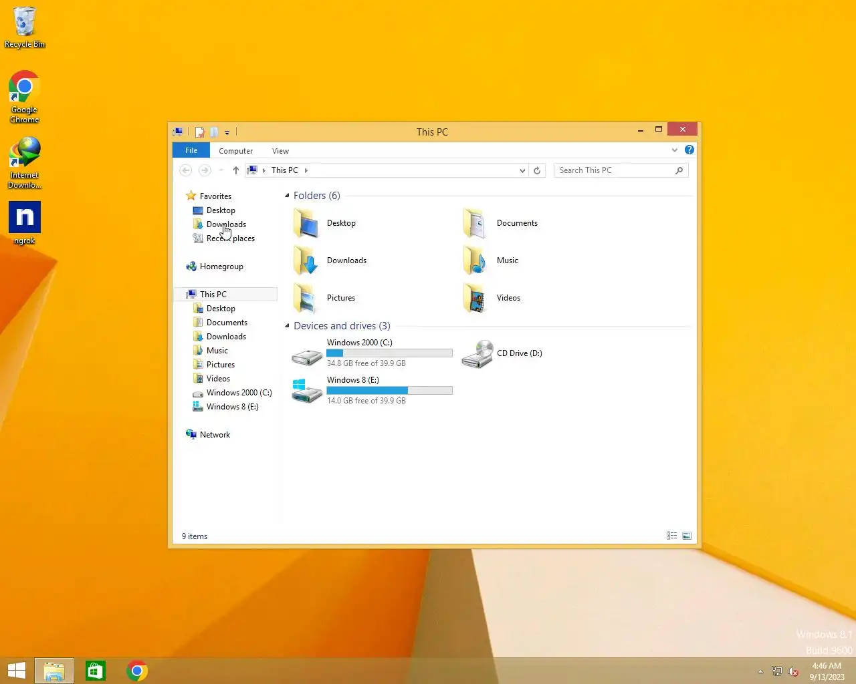The height and width of the screenshot is (684, 856).
Task: Open Chrome from the taskbar
Action: 137,671
